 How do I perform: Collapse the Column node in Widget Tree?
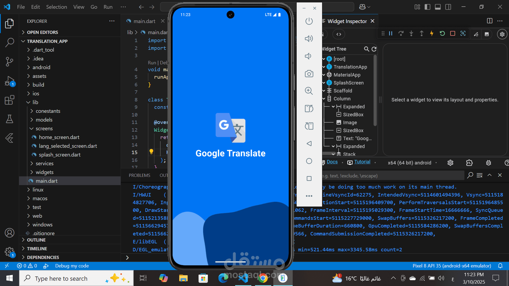324,99
